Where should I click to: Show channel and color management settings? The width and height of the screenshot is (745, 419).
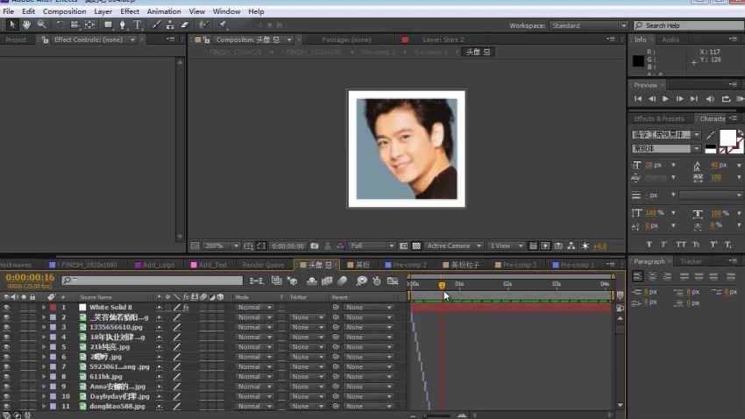pos(340,246)
